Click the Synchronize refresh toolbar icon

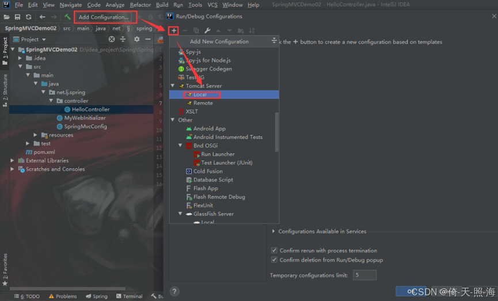click(x=29, y=17)
